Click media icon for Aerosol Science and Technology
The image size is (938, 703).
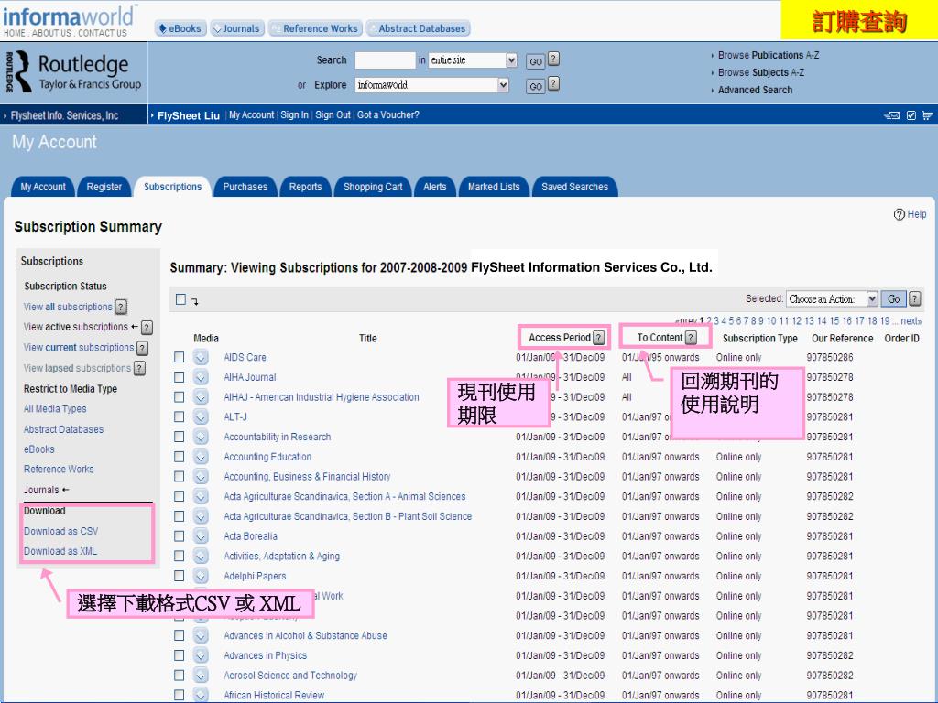(x=201, y=676)
